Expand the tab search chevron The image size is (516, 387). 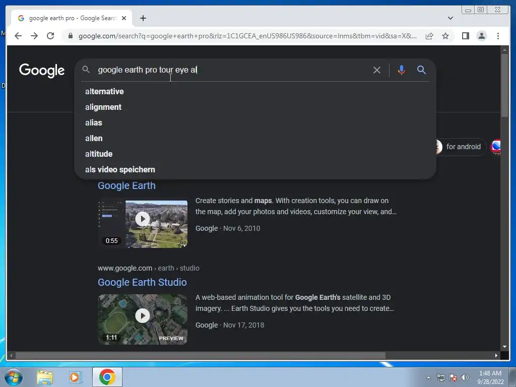click(x=450, y=18)
